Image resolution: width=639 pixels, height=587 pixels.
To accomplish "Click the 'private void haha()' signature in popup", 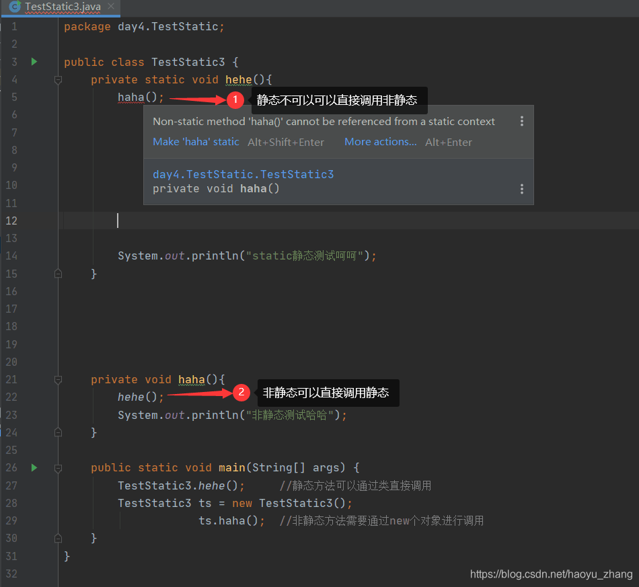I will click(x=216, y=188).
